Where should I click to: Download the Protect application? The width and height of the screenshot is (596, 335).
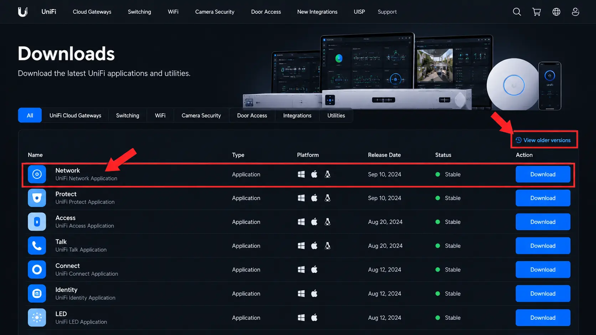pyautogui.click(x=543, y=198)
